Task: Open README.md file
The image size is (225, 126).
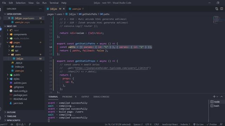Action: click(20, 99)
